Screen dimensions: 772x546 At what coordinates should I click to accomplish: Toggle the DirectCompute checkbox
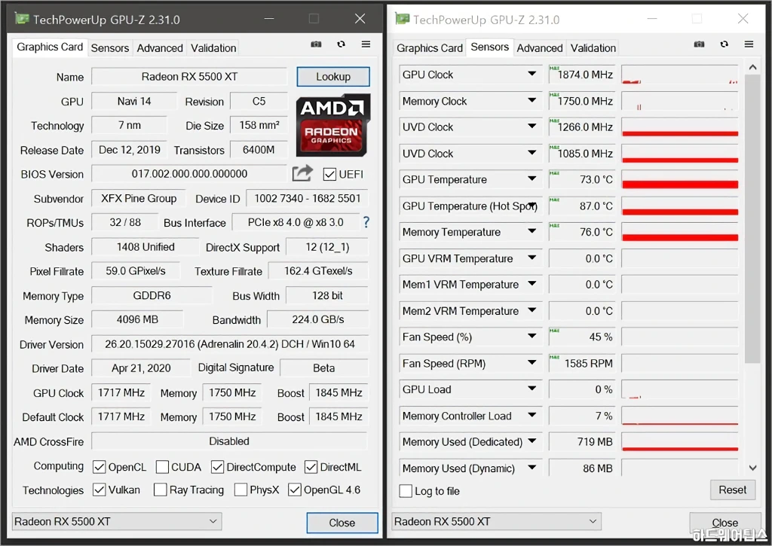pyautogui.click(x=217, y=467)
